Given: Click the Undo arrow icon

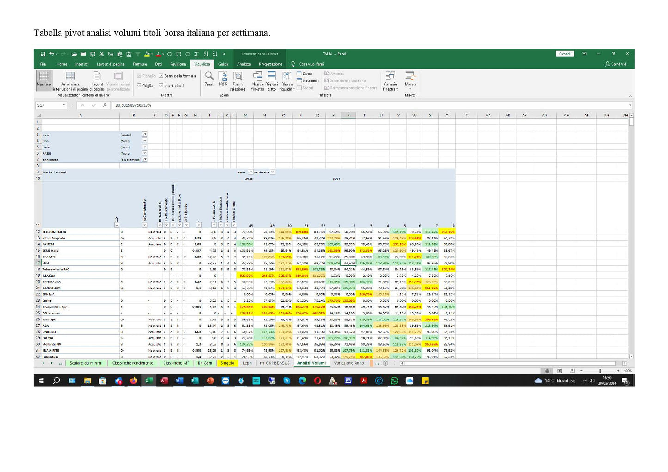Looking at the screenshot, I should coord(51,54).
